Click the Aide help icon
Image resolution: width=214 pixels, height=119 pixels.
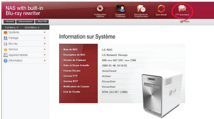click(182, 22)
